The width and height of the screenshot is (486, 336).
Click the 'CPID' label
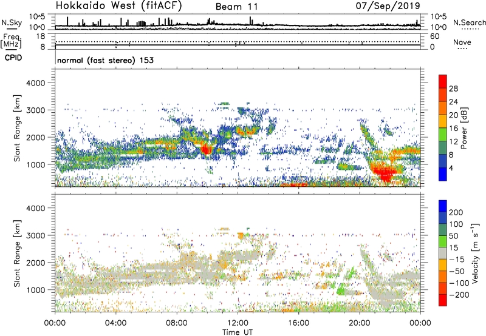[x=13, y=58]
